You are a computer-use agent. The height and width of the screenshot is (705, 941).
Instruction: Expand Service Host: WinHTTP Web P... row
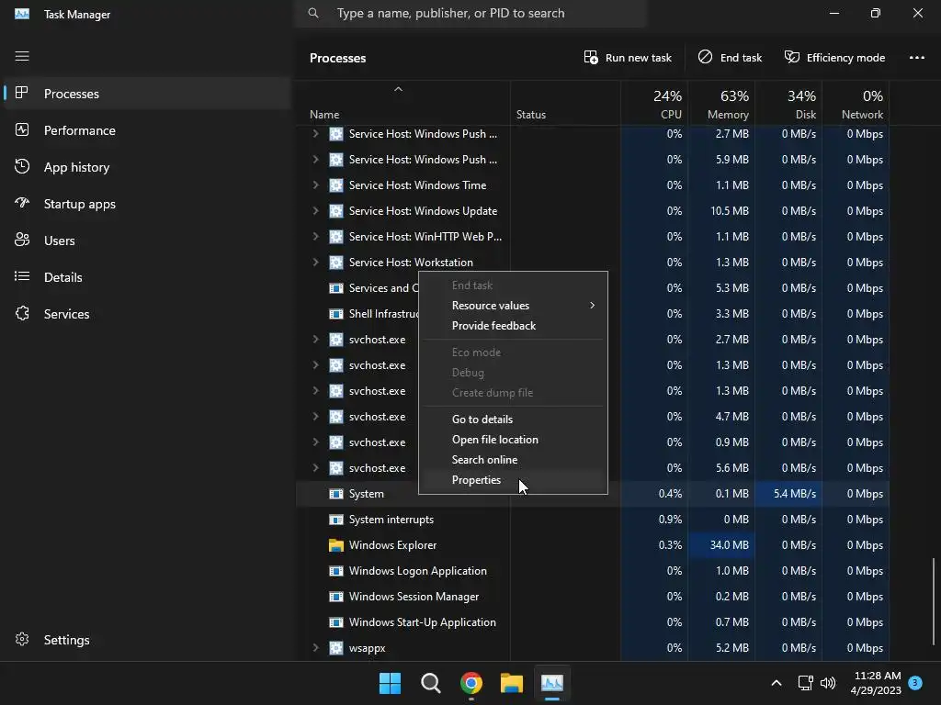pyautogui.click(x=316, y=237)
